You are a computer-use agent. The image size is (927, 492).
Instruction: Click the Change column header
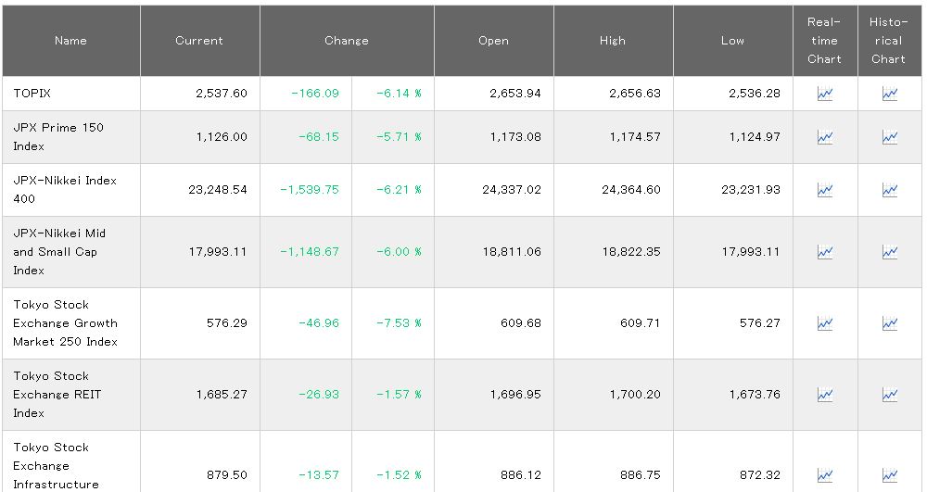347,41
